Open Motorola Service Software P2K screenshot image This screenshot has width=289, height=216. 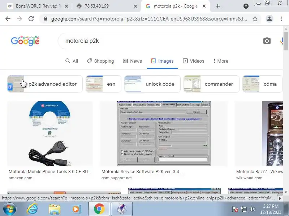click(164, 134)
